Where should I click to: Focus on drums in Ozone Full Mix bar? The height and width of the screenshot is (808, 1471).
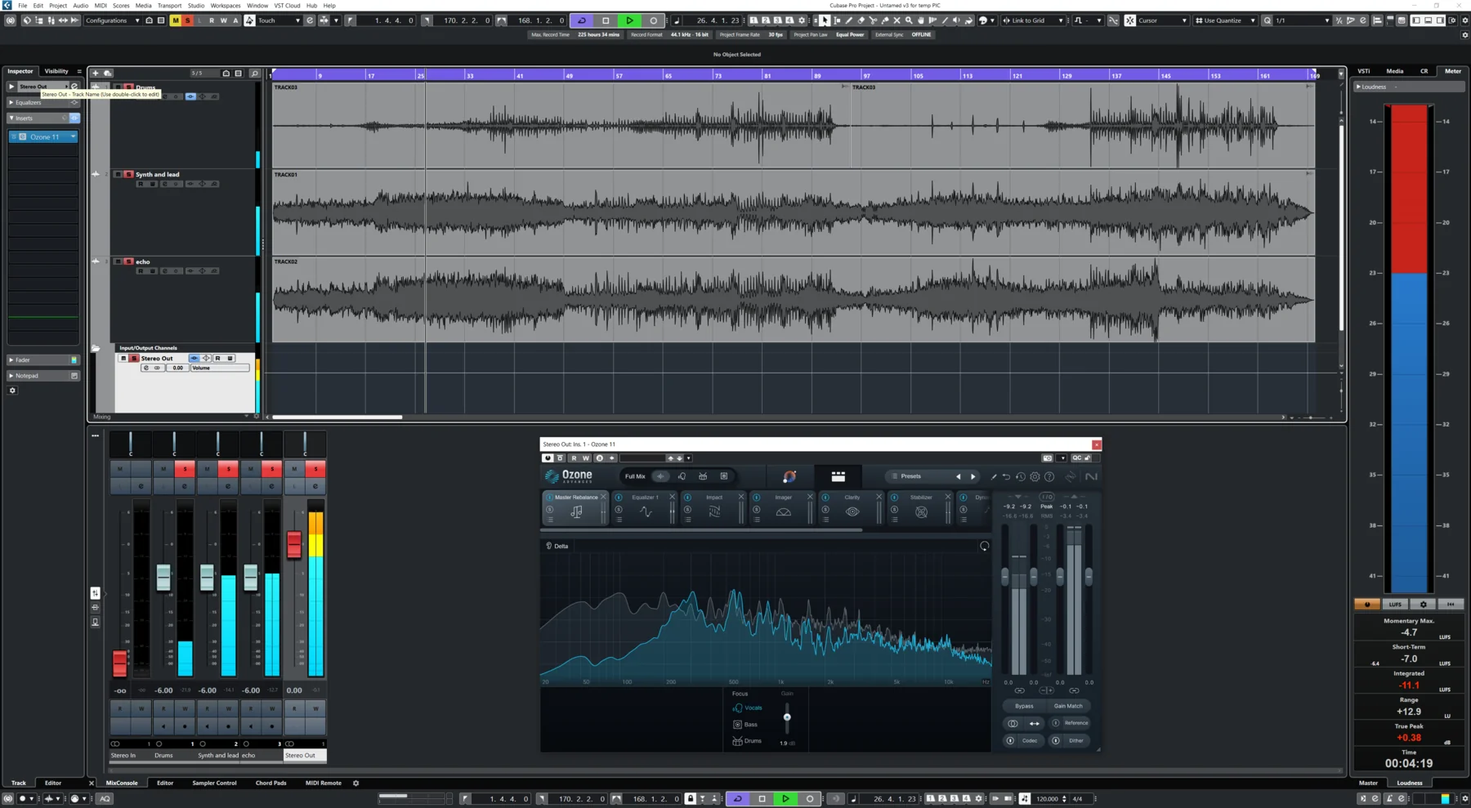tap(703, 476)
